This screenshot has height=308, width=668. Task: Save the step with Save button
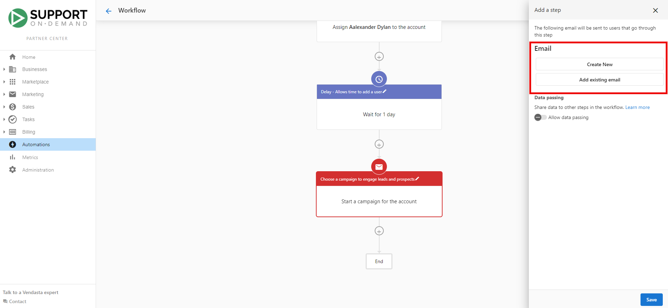651,300
